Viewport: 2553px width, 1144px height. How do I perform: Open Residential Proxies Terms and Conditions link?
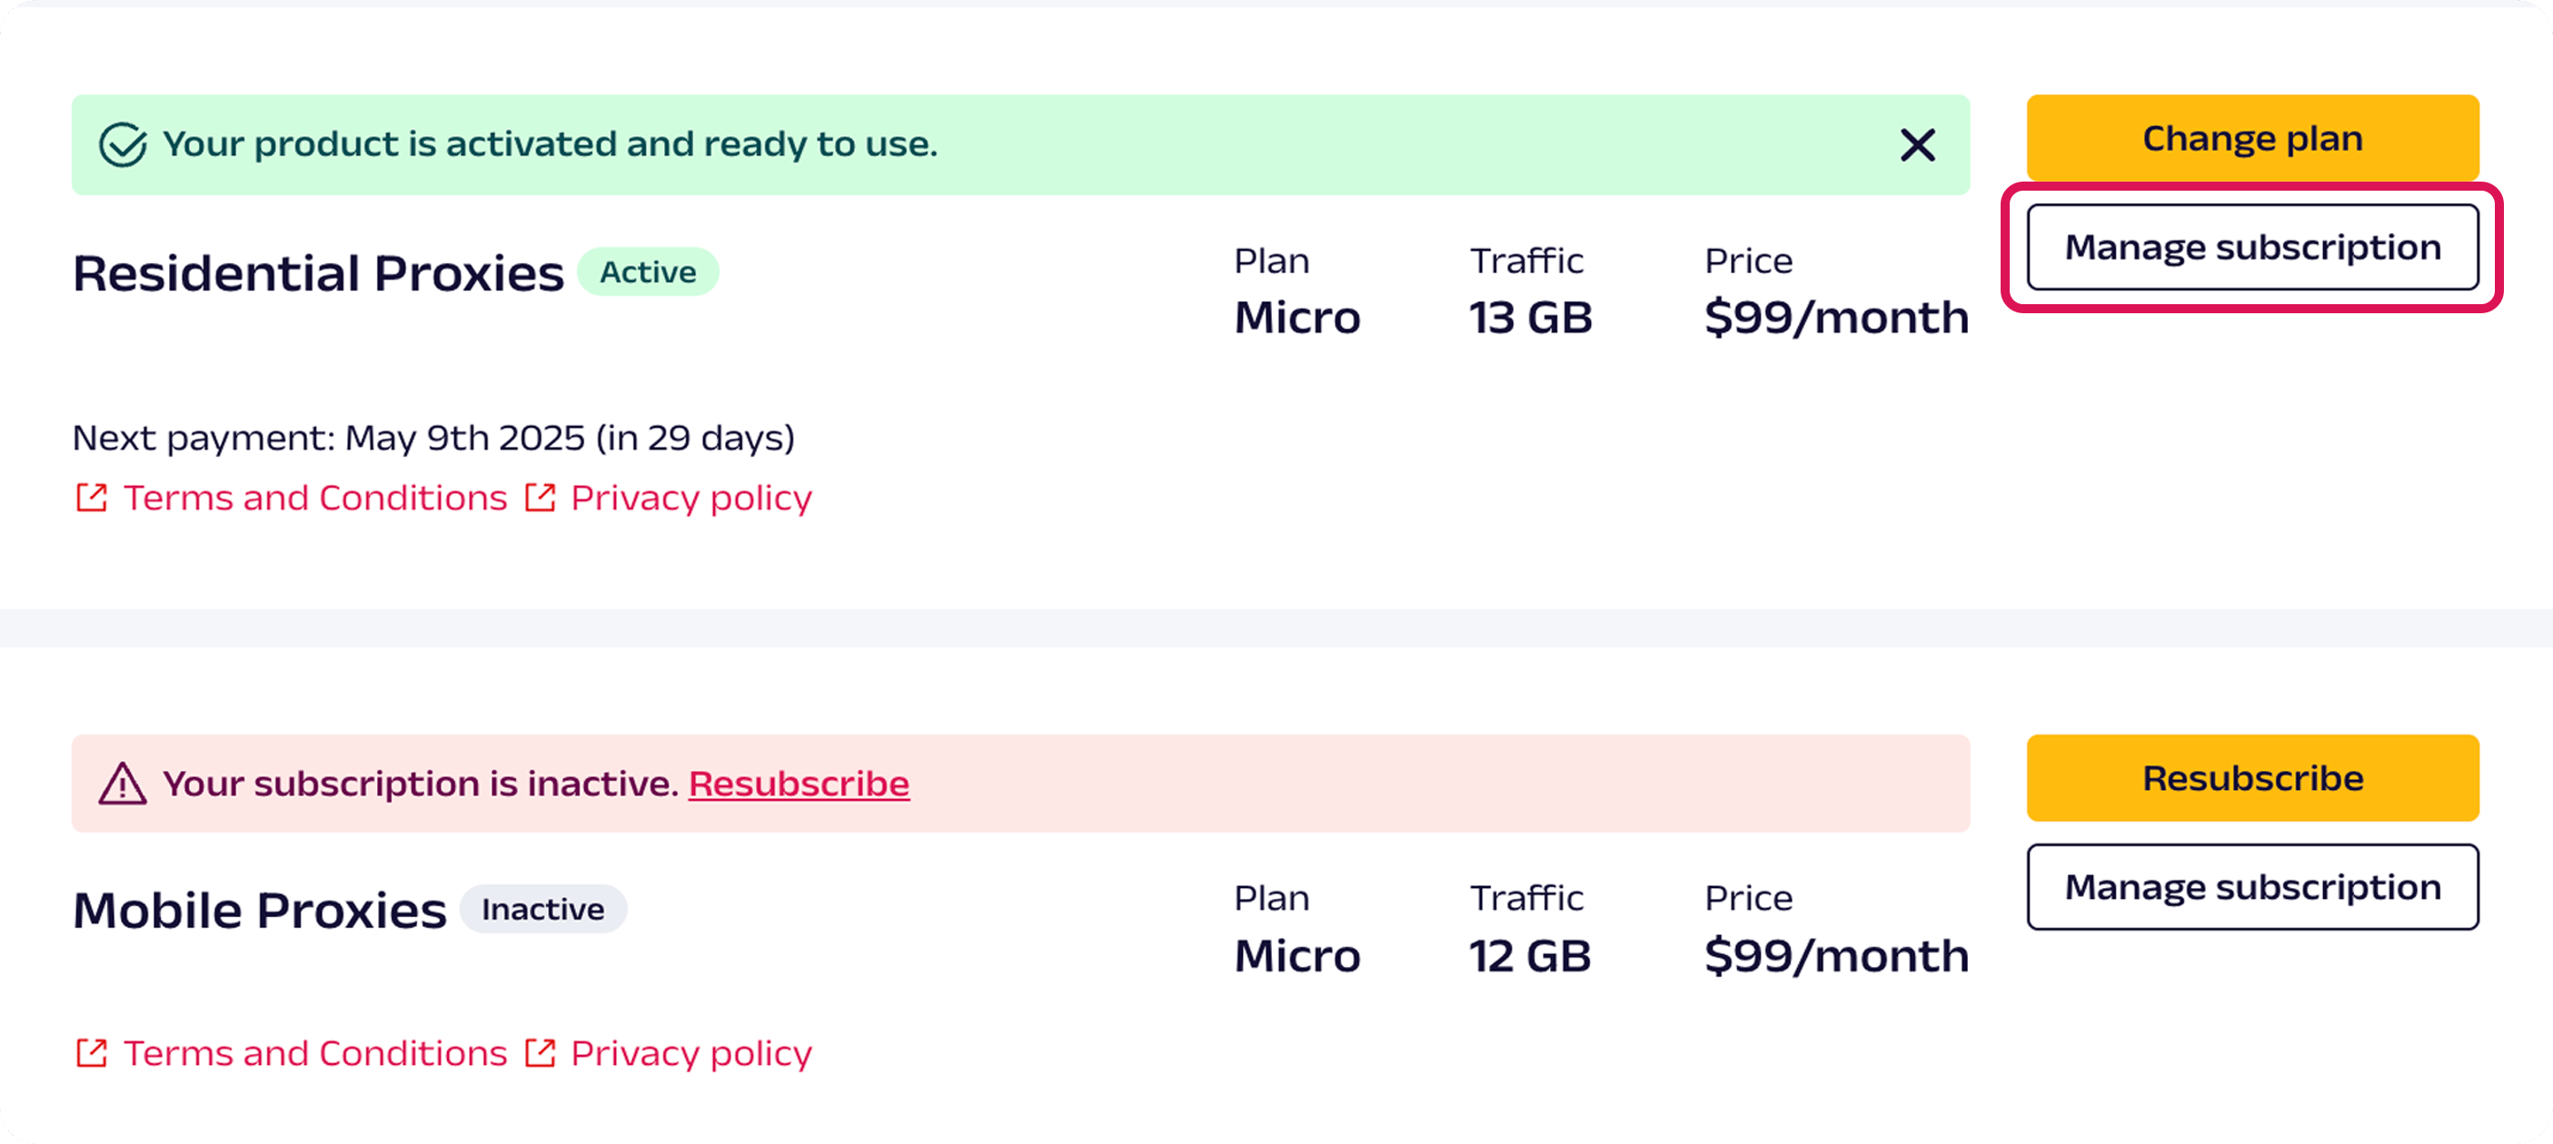(x=315, y=498)
